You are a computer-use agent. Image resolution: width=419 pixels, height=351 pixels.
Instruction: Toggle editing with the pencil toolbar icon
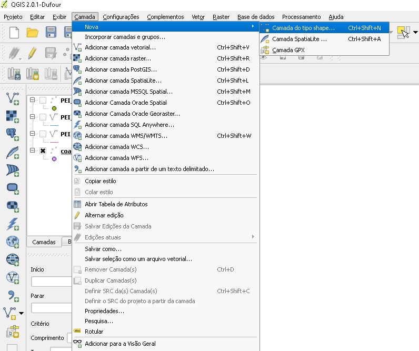33,53
